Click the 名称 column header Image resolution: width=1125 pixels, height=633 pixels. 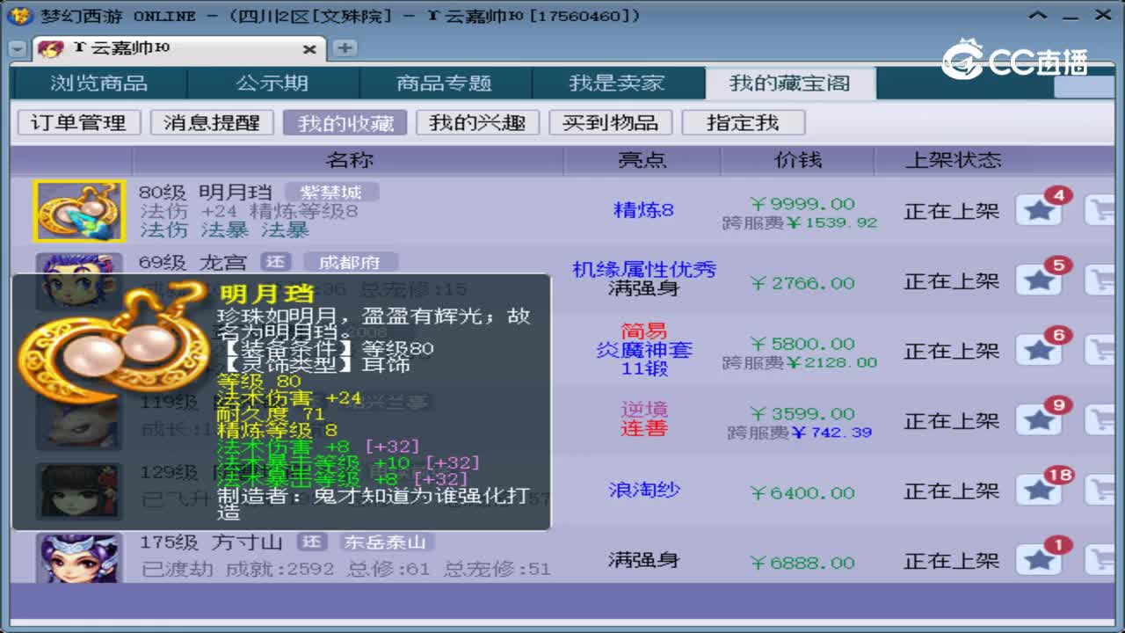click(x=349, y=160)
